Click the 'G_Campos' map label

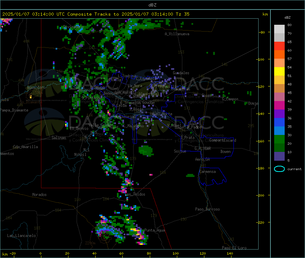pyautogui.click(x=230, y=99)
